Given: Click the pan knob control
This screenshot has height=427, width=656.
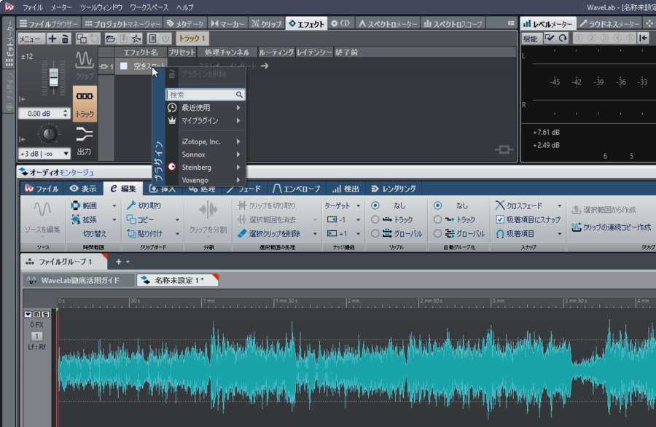Looking at the screenshot, I should point(49,134).
